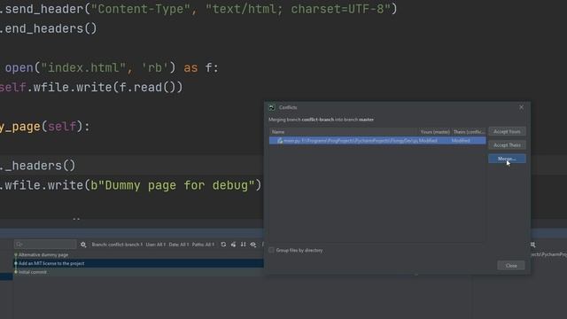This screenshot has width=567, height=319.
Task: Open the Merge... button in Conflicts dialog
Action: pyautogui.click(x=507, y=159)
